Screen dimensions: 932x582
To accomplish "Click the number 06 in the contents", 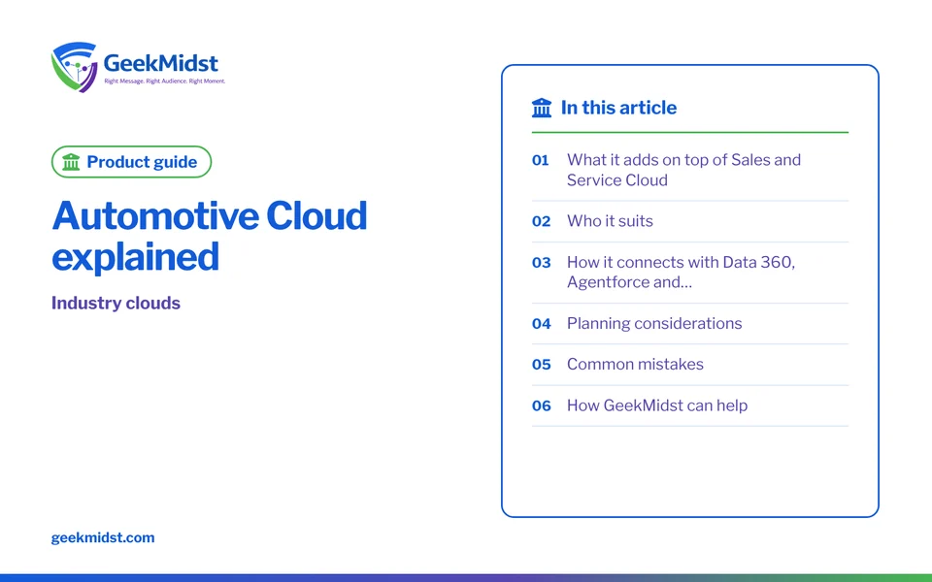I will coord(541,405).
